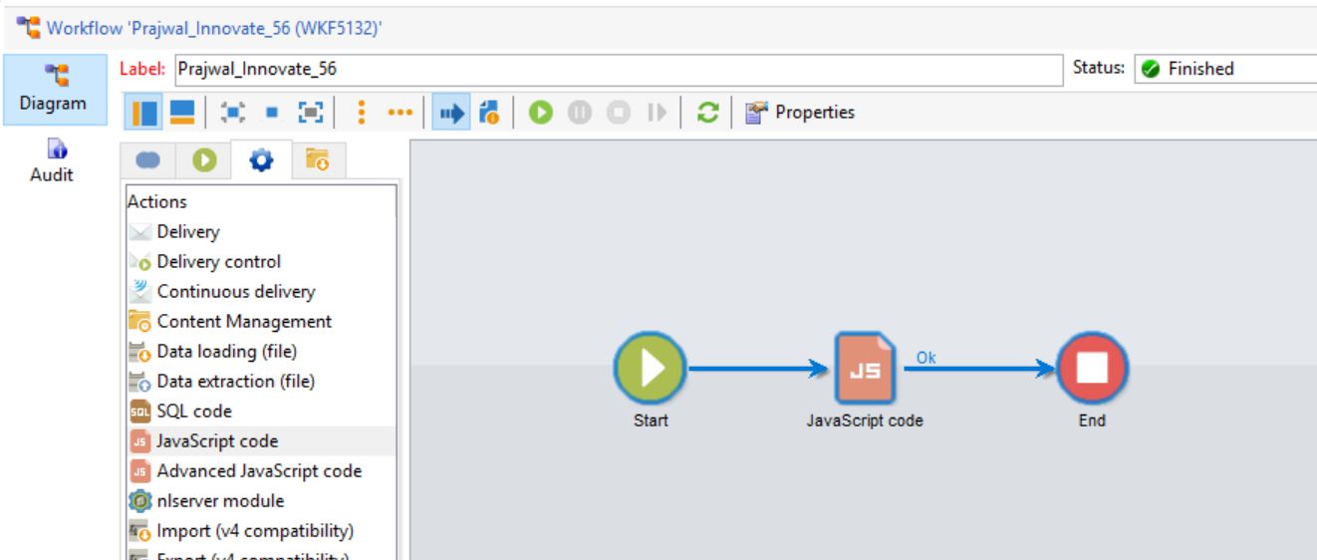Screen dimensions: 1317x560
Task: Click the zoom-to-fit icon with outward corner brackets
Action: point(312,113)
